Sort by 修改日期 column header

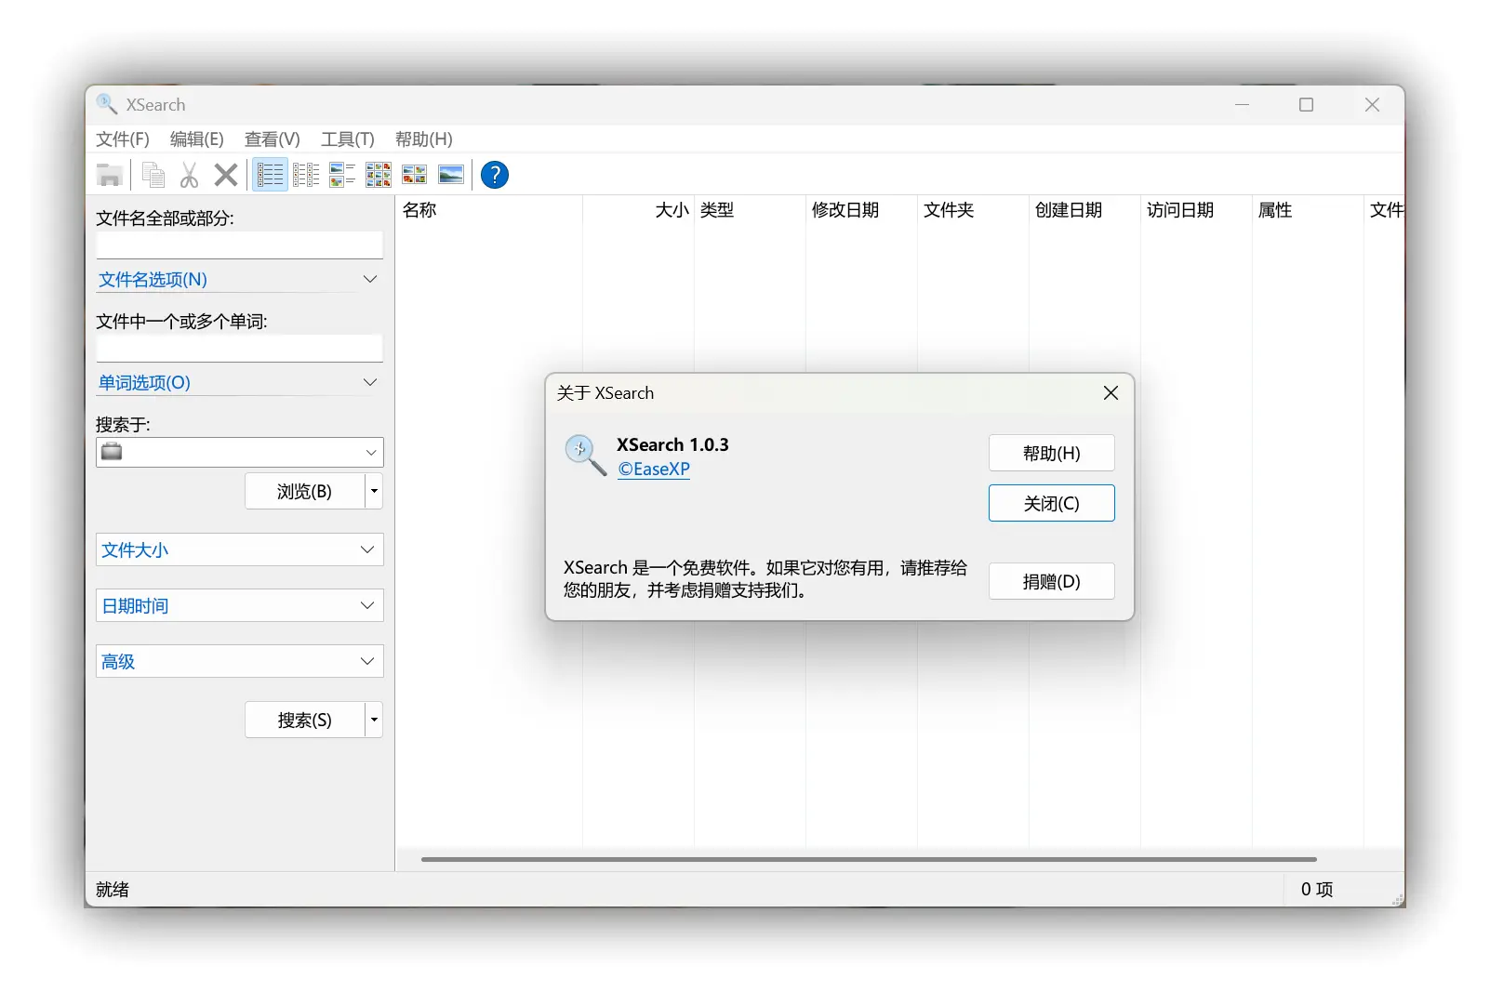pyautogui.click(x=861, y=210)
